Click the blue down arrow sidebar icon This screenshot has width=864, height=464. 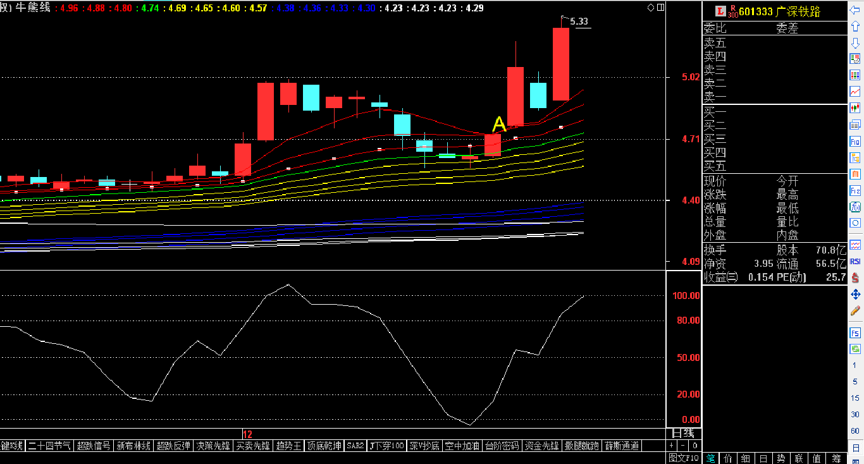pyautogui.click(x=855, y=42)
